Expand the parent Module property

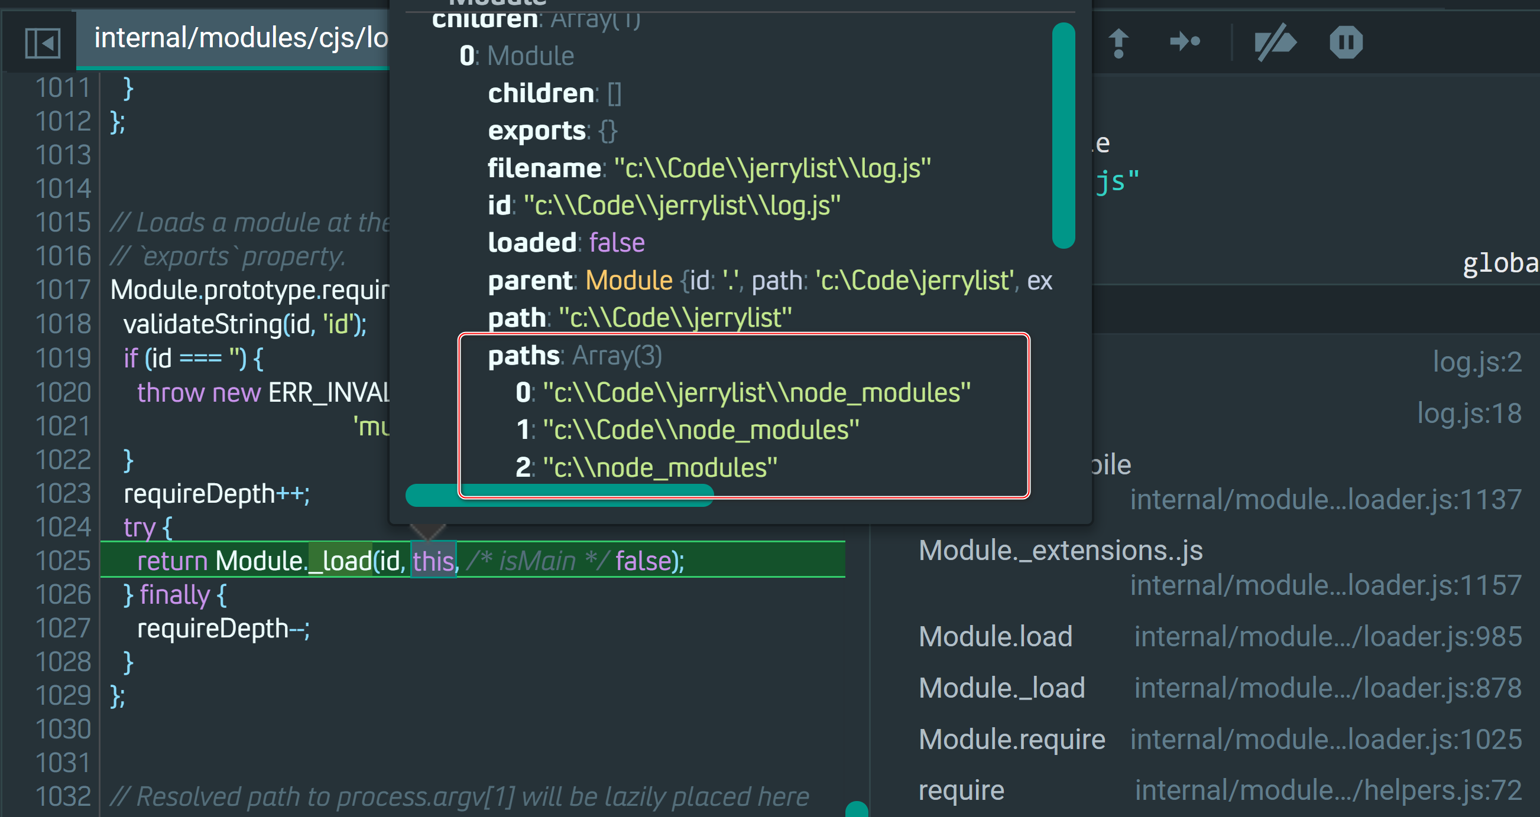[x=530, y=281]
